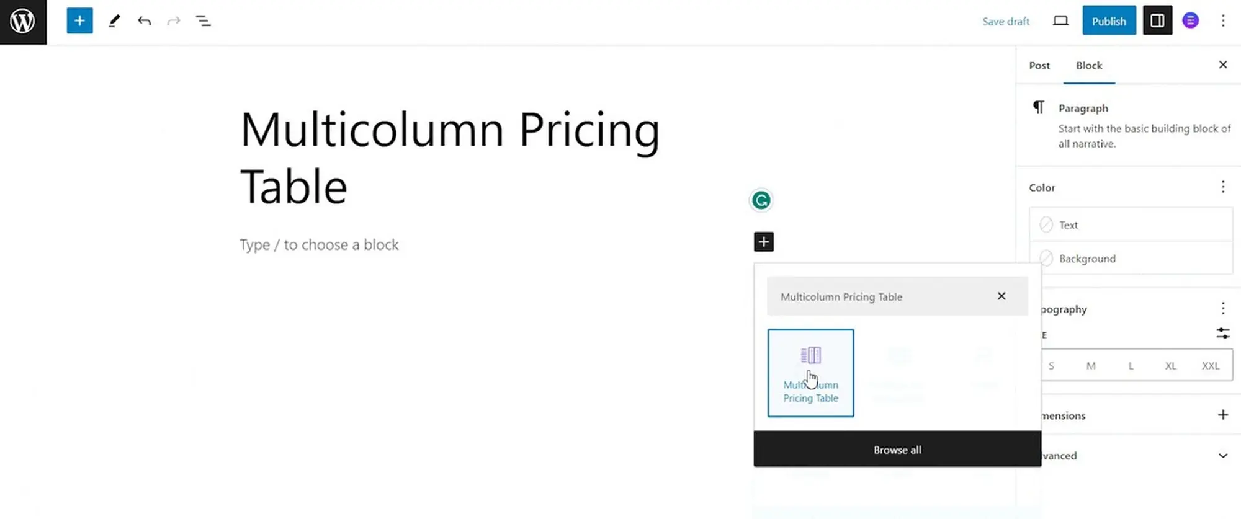Open the Preview laptop icon
Image resolution: width=1241 pixels, height=519 pixels.
pos(1060,21)
